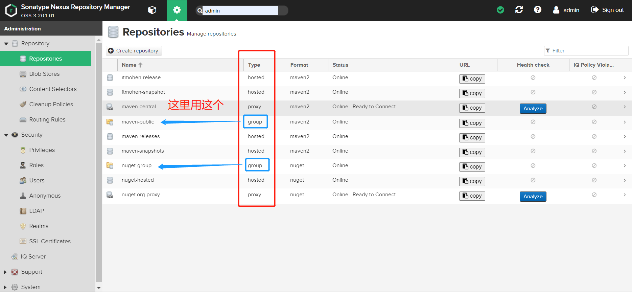
Task: Click the Realms shield icon
Action: [23, 226]
